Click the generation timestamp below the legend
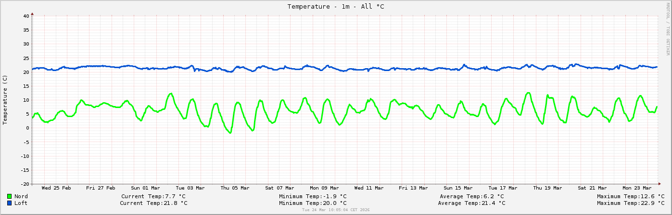The image size is (672, 215). point(336,210)
